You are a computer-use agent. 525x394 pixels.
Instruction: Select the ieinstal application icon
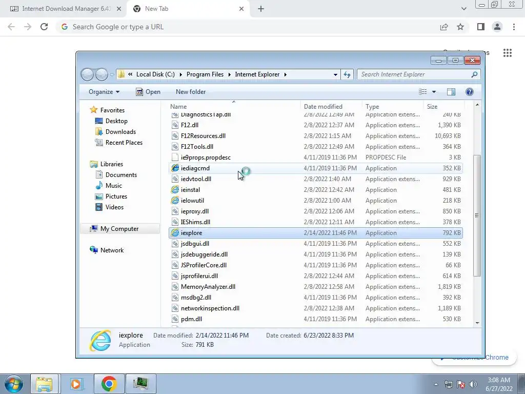click(x=175, y=190)
